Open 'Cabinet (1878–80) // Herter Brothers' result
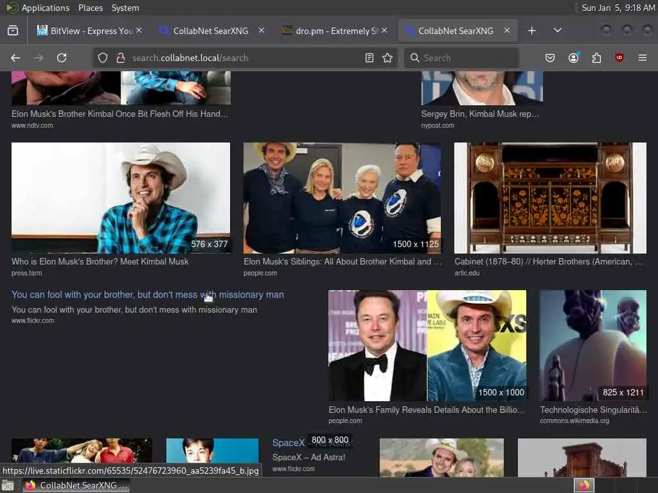This screenshot has height=493, width=658. click(x=549, y=262)
